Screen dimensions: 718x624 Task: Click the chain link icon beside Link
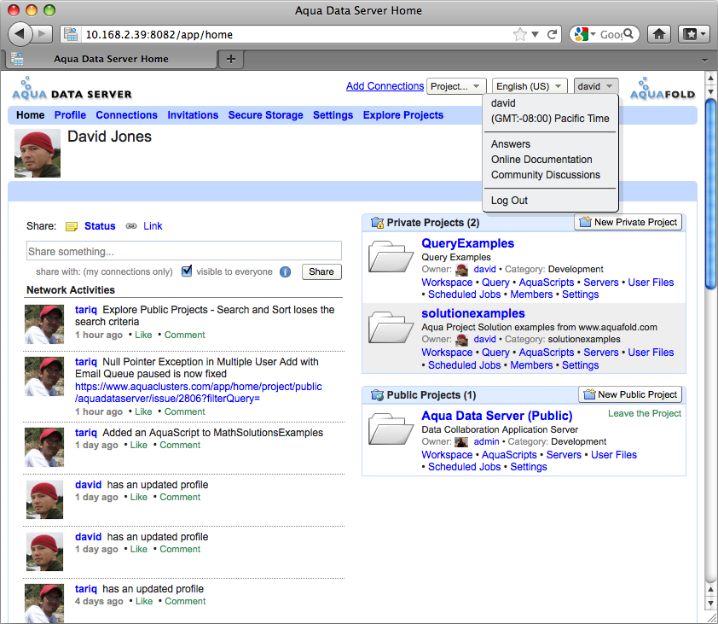(x=131, y=226)
